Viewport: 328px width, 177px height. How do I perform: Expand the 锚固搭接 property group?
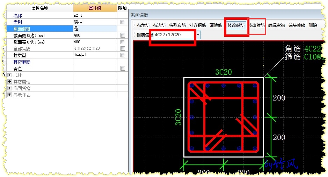coord(10,88)
